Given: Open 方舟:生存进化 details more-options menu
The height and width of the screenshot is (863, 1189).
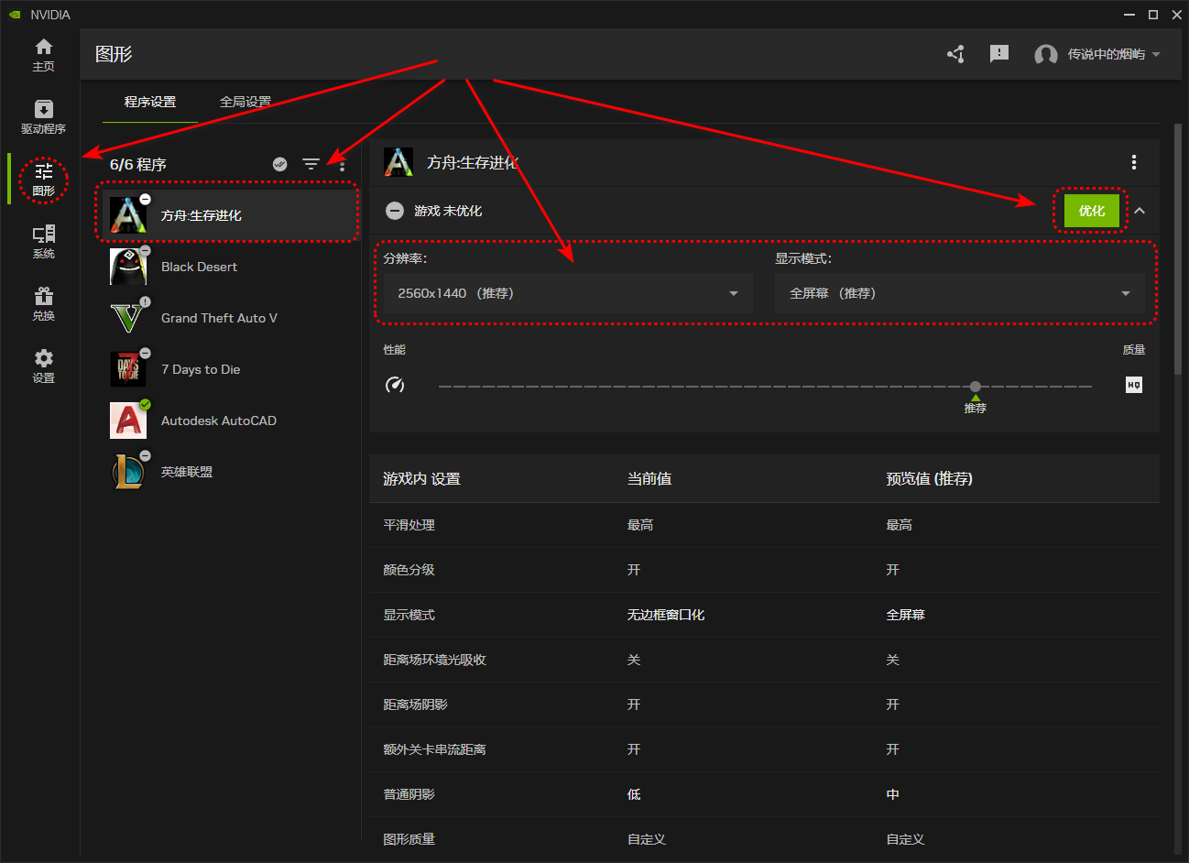Looking at the screenshot, I should point(1134,162).
